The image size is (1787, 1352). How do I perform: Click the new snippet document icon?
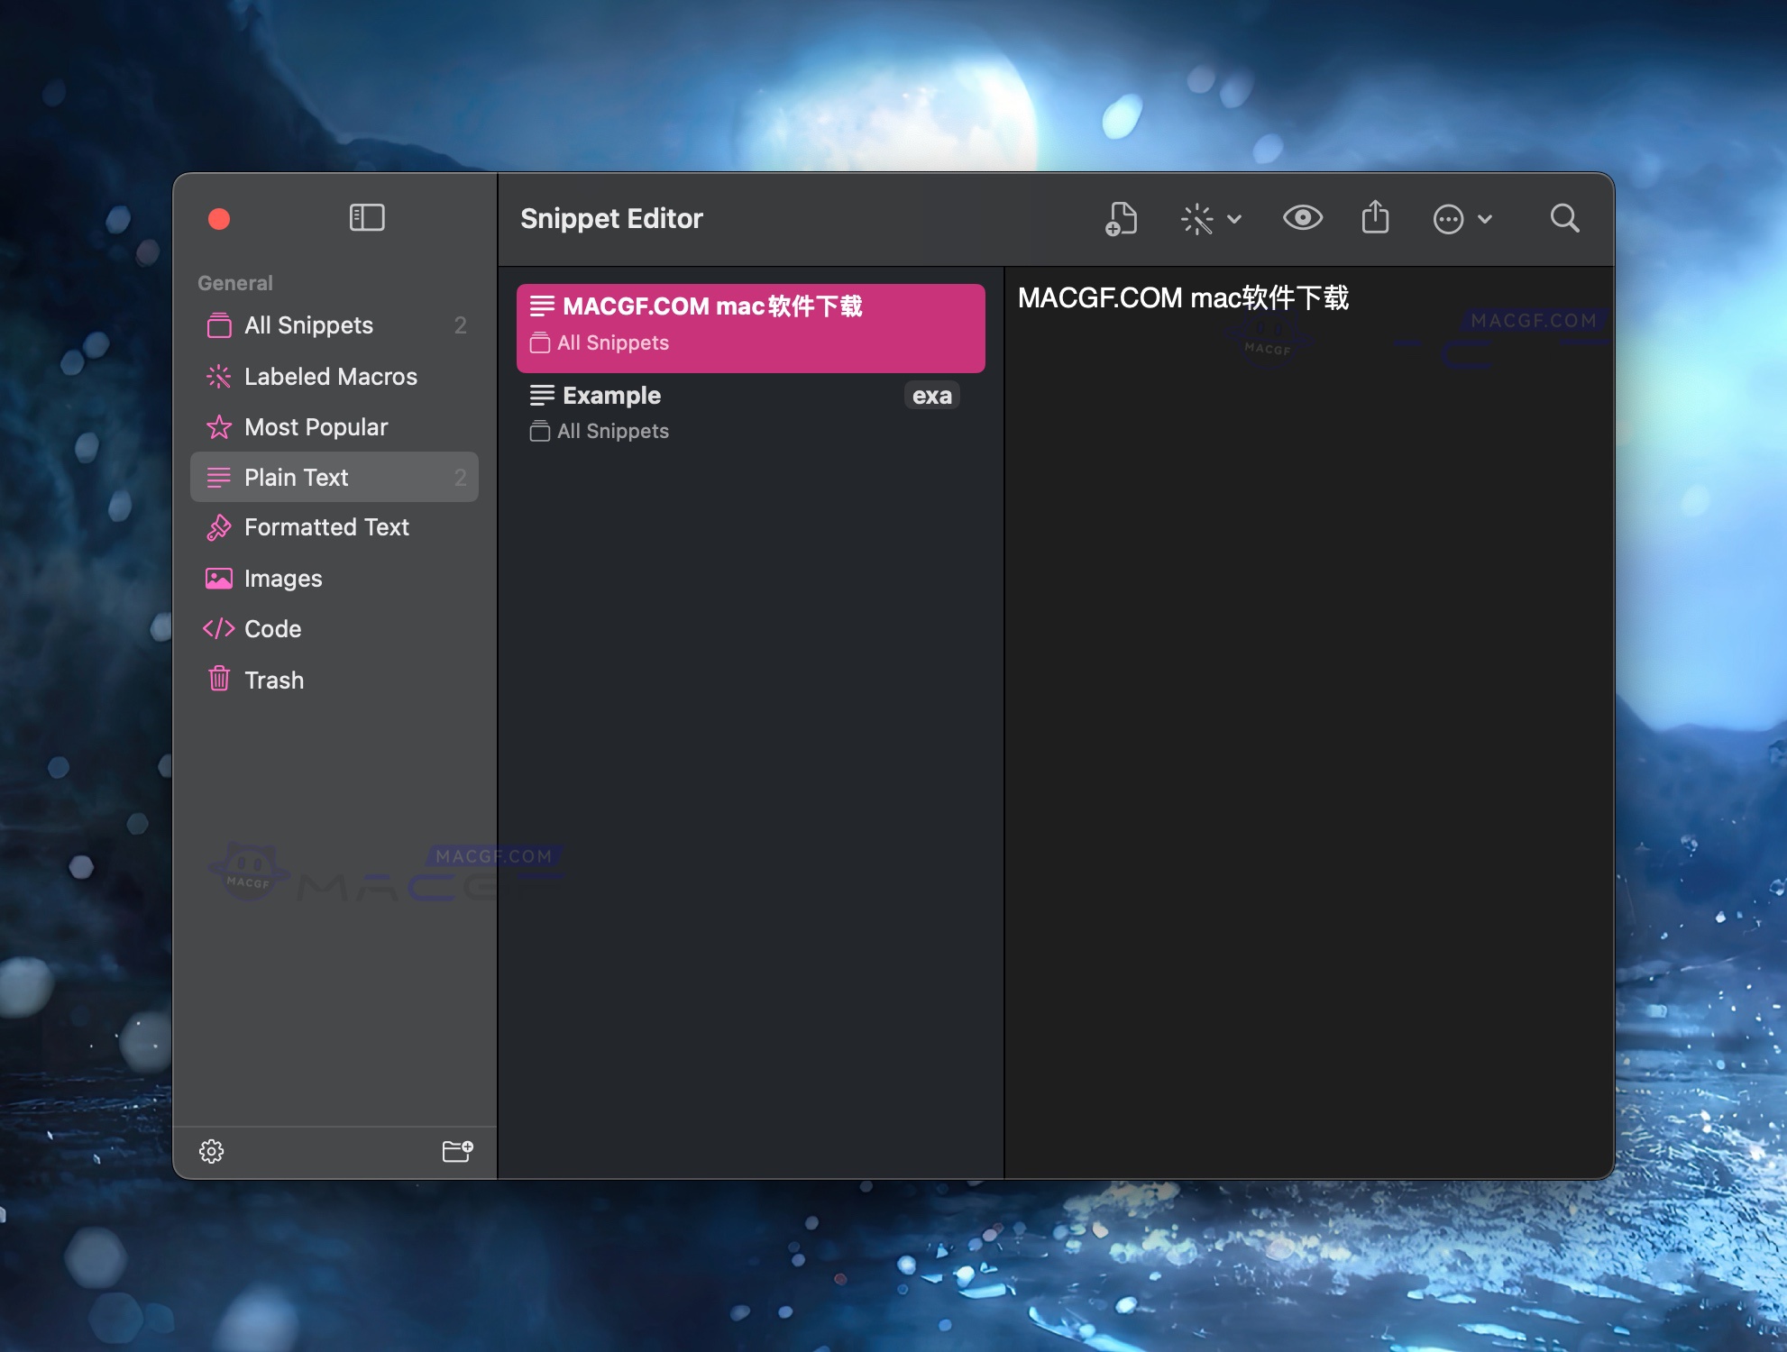point(1121,218)
